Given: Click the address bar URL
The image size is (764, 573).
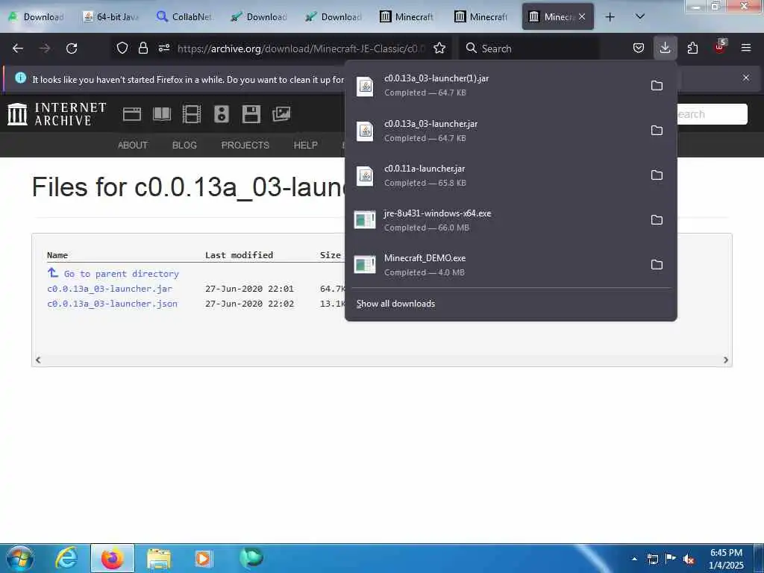Looking at the screenshot, I should pyautogui.click(x=301, y=48).
